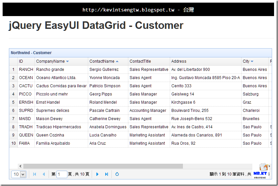The width and height of the screenshot is (278, 186).
Task: Select the MAISD ID cell
Action: (x=26, y=119)
